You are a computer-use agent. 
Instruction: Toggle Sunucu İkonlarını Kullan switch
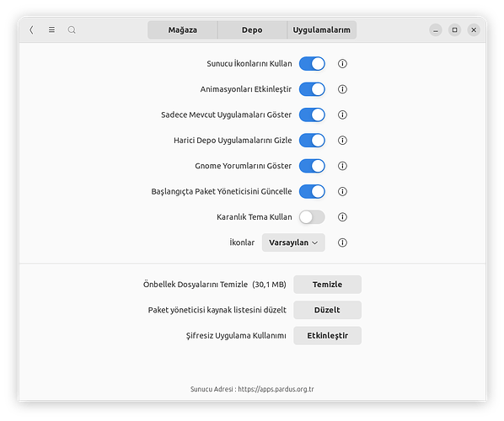pyautogui.click(x=312, y=64)
